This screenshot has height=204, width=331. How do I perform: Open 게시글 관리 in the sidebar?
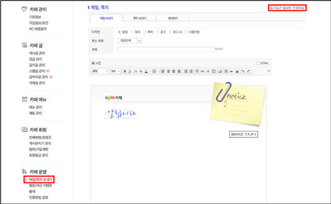pos(37,53)
